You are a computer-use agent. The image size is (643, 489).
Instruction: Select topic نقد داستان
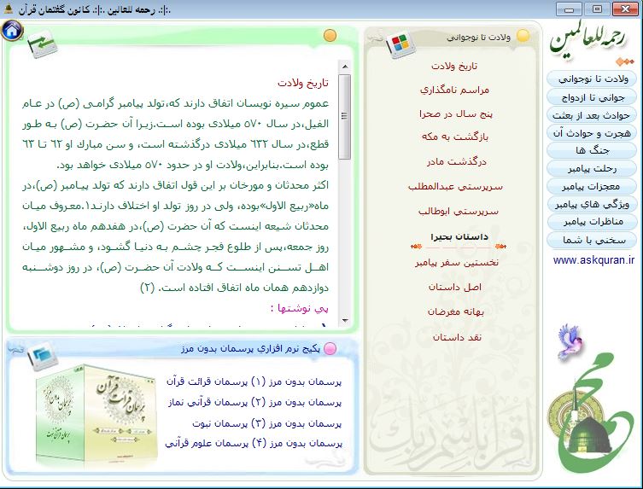click(x=457, y=337)
